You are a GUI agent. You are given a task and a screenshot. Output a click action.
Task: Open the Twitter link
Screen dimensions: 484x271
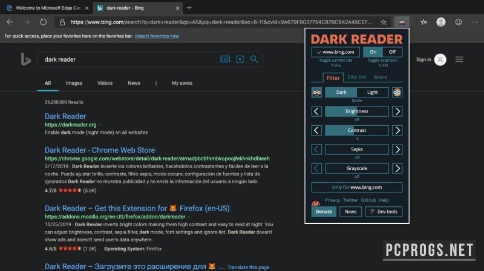[350, 200]
